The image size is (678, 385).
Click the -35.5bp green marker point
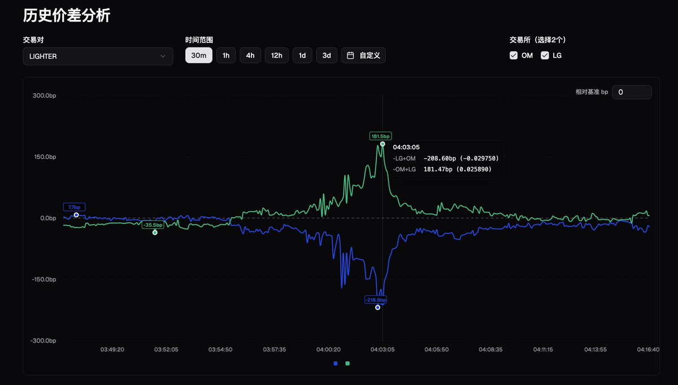point(155,232)
